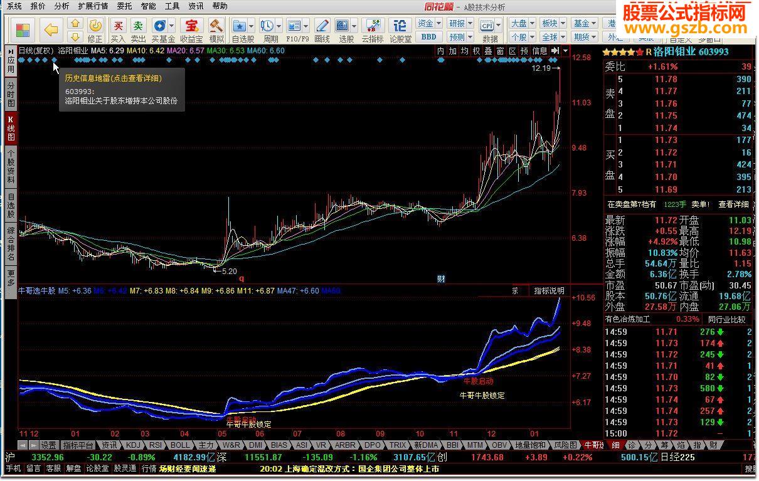Click 查看详细 link in order panel
The width and height of the screenshot is (759, 481).
tap(733, 204)
